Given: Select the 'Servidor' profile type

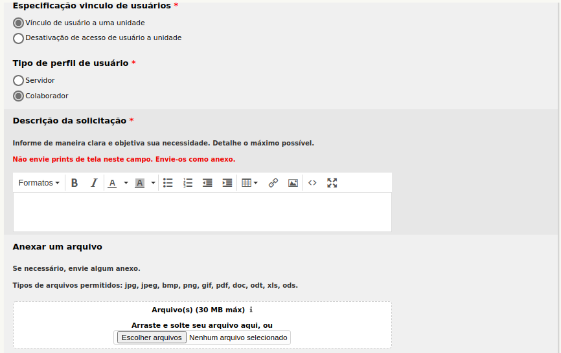Looking at the screenshot, I should tap(19, 81).
